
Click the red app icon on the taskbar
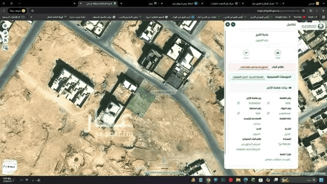pyautogui.click(x=231, y=180)
